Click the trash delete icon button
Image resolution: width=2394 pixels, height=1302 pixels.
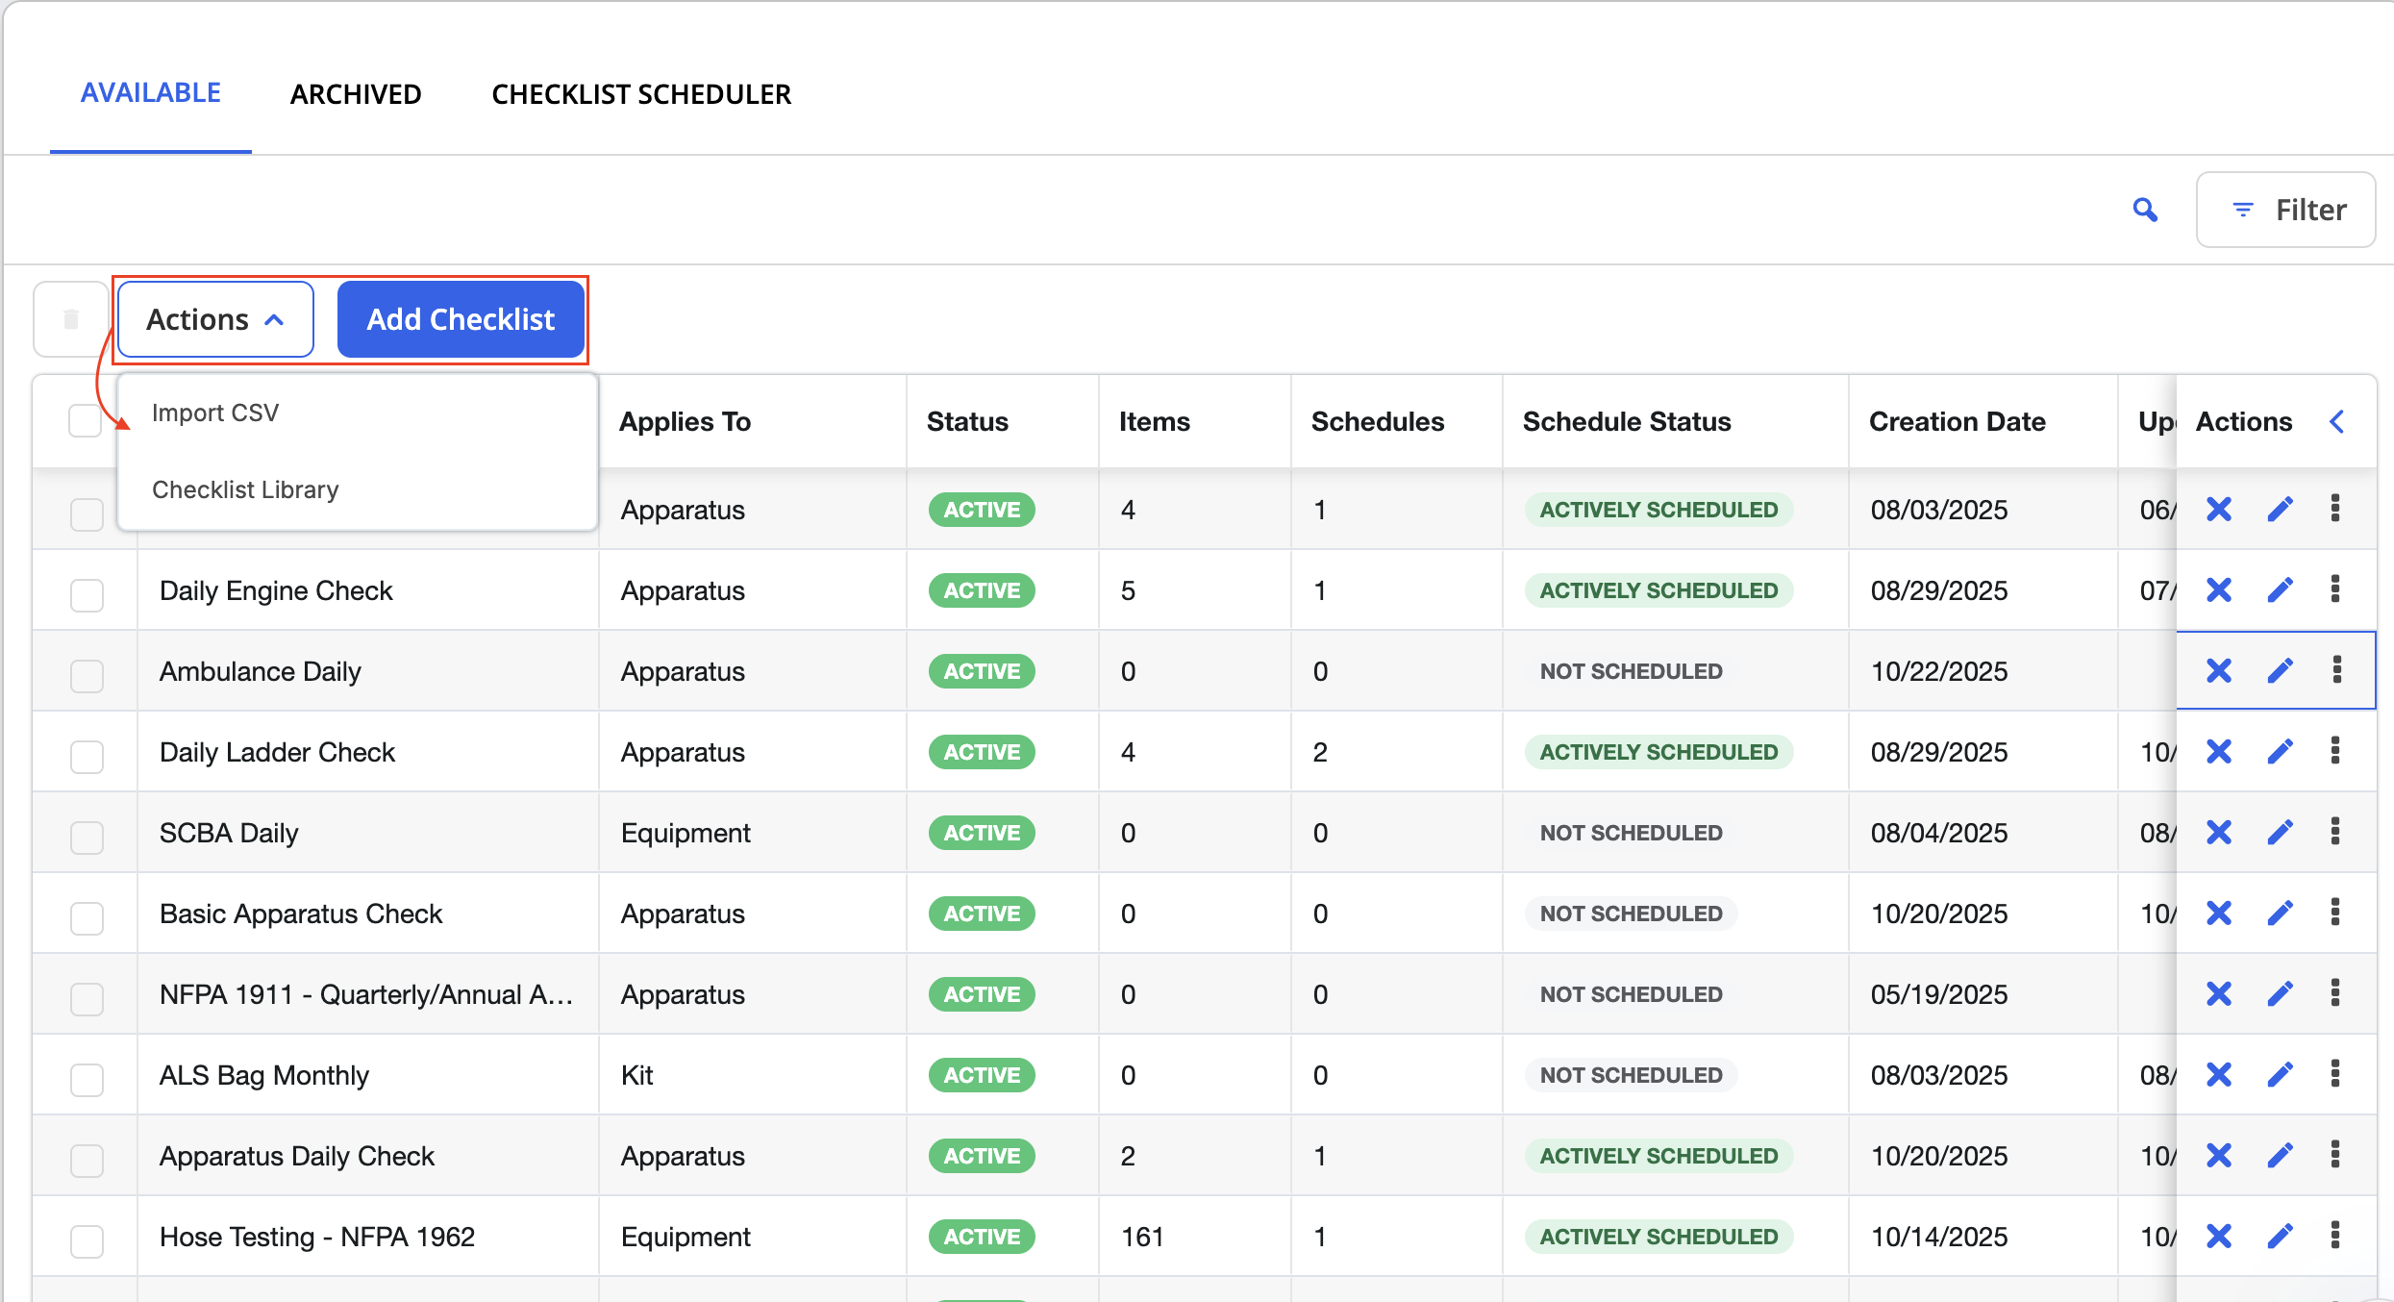[70, 319]
